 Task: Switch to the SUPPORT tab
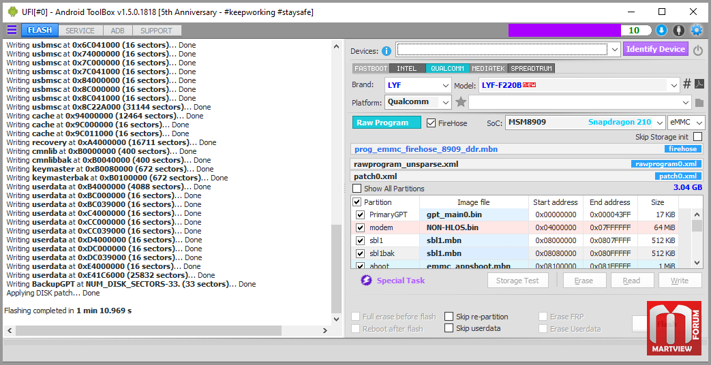[x=156, y=31]
